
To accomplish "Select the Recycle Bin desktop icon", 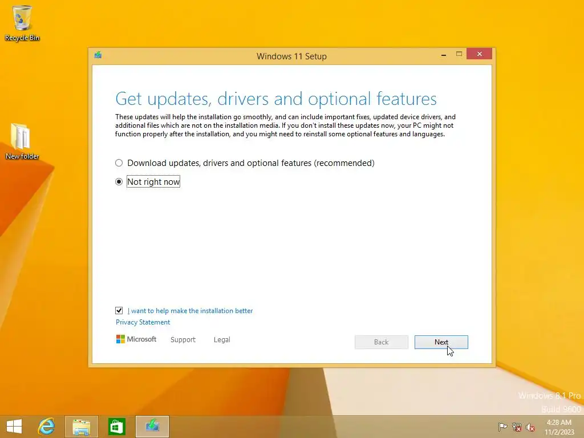I will pos(22,23).
